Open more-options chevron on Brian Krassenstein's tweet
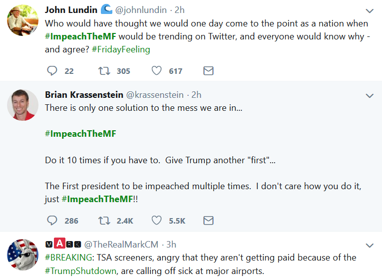The image size is (382, 278). [x=370, y=95]
